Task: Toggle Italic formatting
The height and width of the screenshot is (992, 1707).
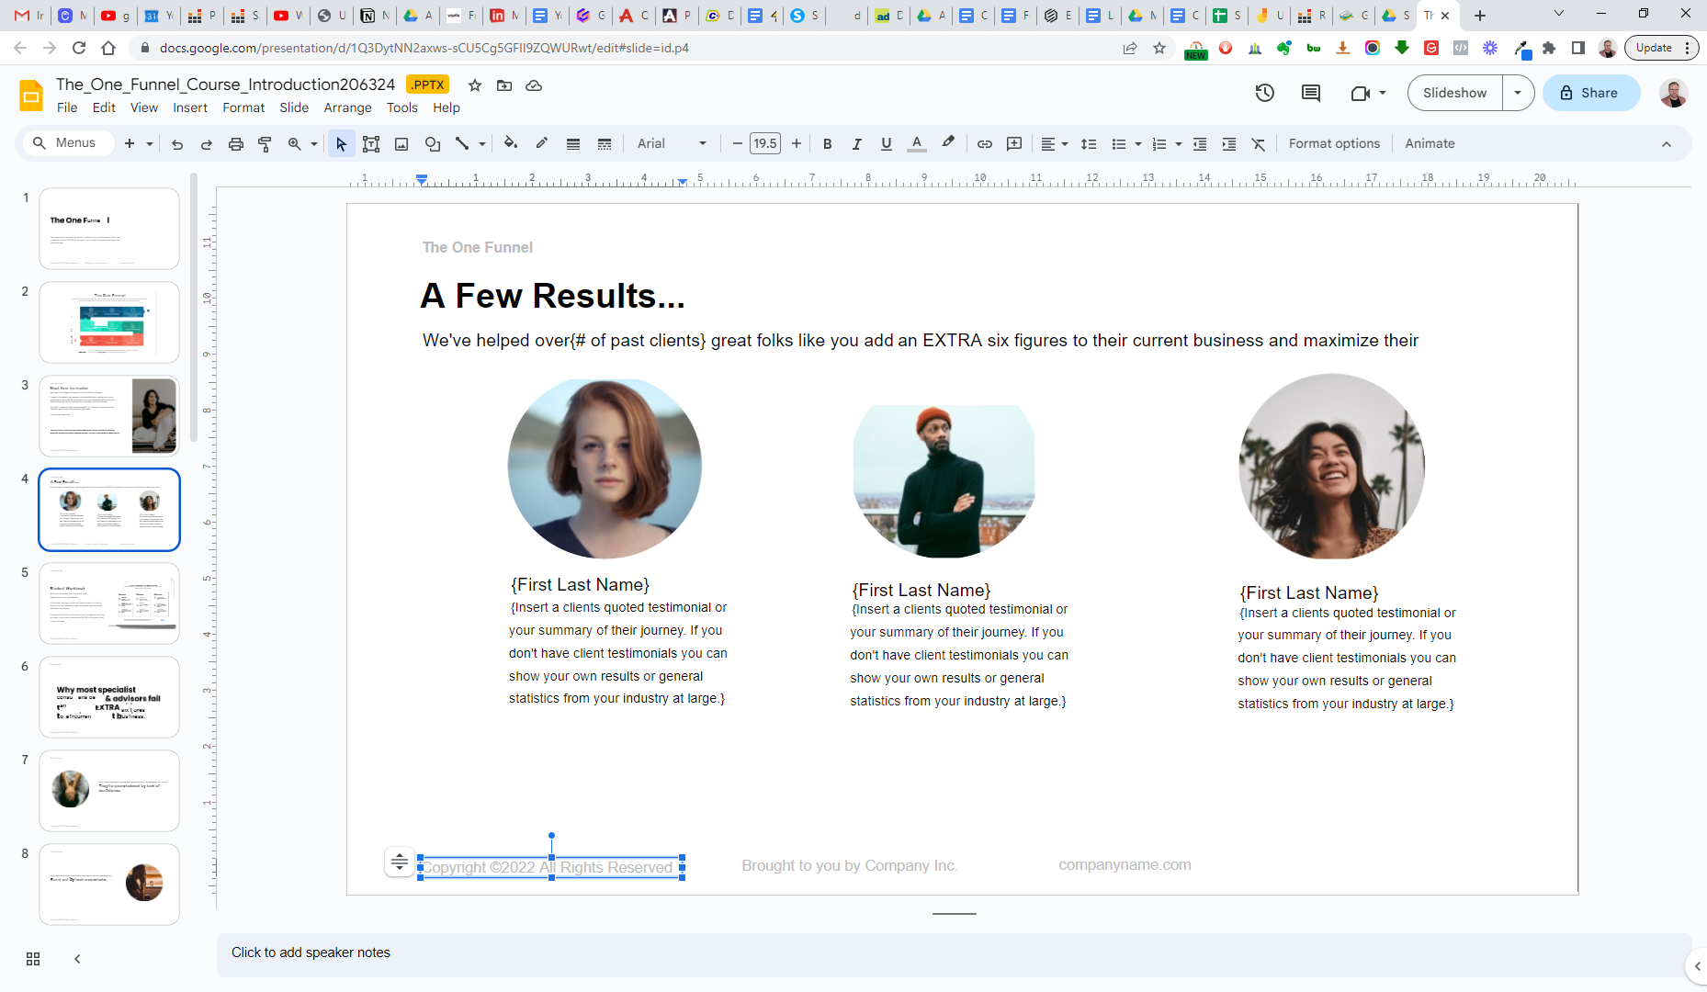Action: tap(857, 144)
